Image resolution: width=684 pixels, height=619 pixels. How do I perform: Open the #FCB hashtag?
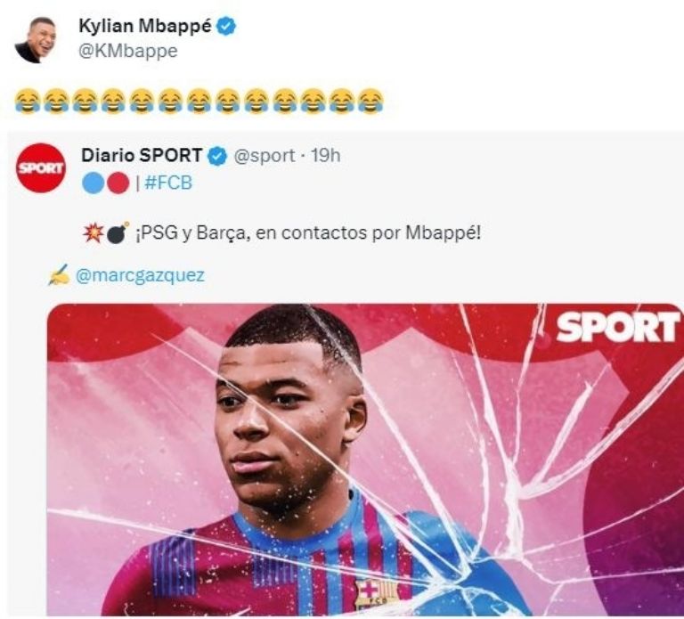point(168,183)
